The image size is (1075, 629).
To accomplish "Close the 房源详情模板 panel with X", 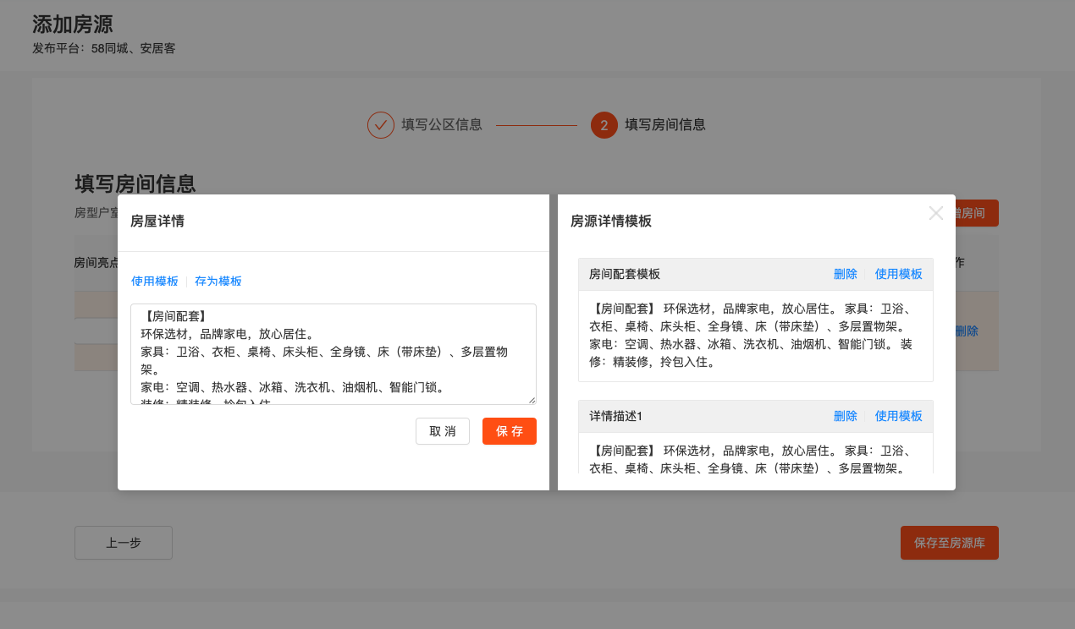I will point(935,213).
